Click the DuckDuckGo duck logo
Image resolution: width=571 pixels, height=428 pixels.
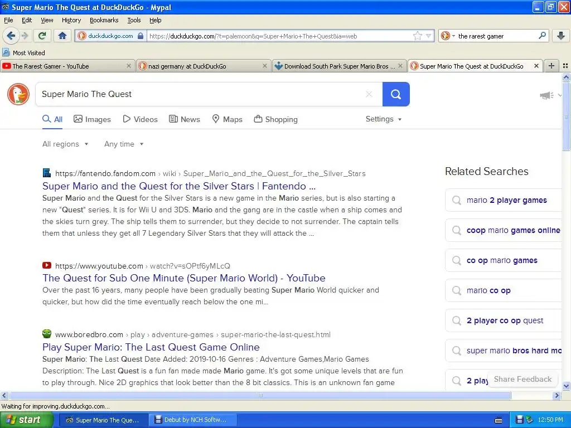click(x=18, y=94)
